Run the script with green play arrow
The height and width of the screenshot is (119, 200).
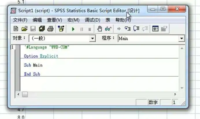(x=73, y=29)
